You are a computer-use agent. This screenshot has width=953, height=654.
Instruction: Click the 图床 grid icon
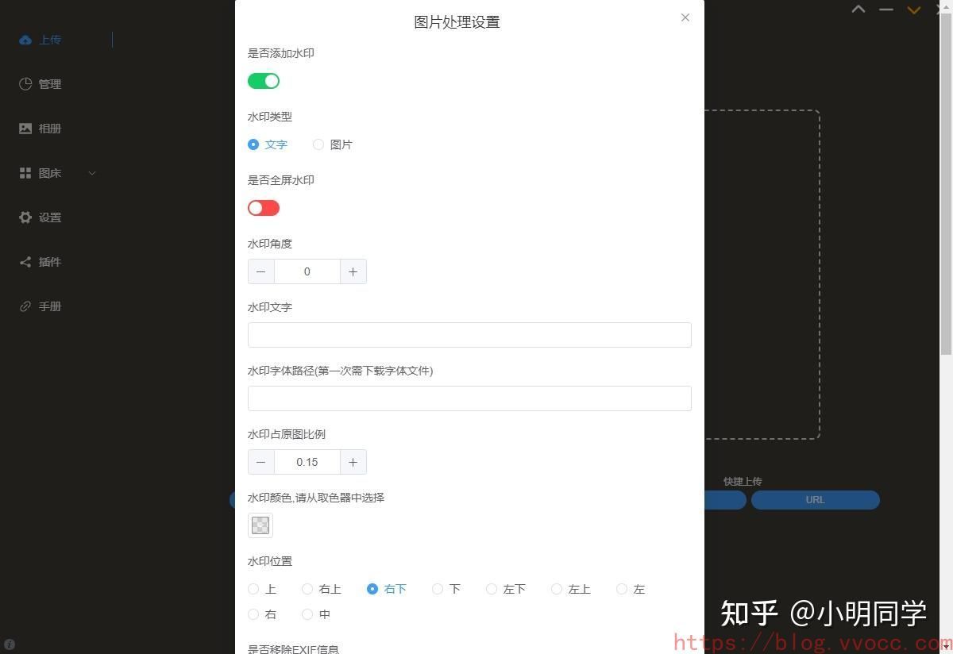point(25,173)
